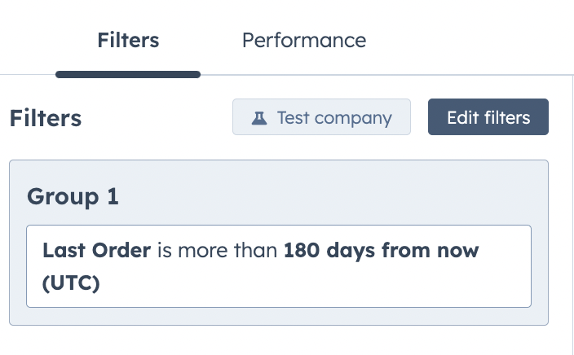Switch to the Performance tab

[x=303, y=40]
